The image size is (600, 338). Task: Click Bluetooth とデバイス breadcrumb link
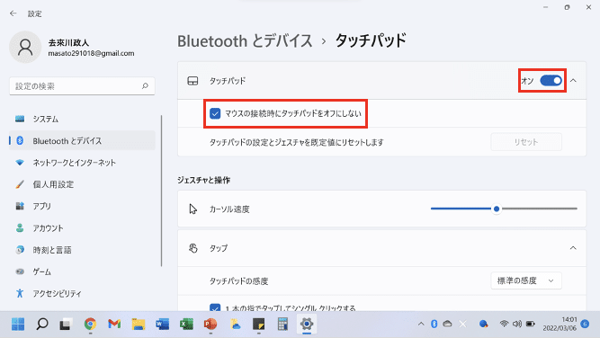click(x=245, y=41)
